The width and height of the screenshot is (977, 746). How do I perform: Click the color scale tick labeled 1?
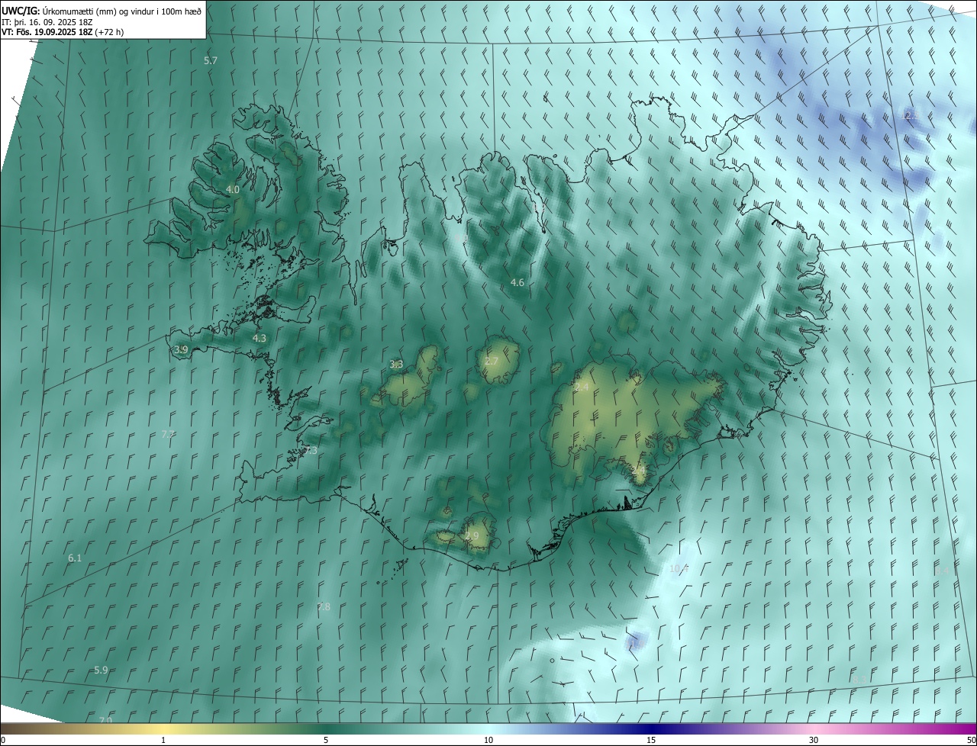click(x=163, y=740)
